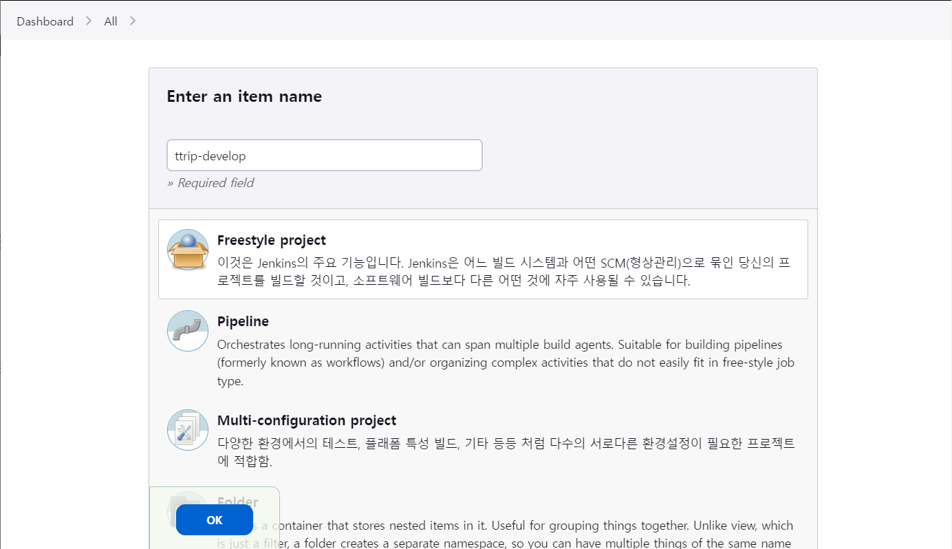This screenshot has height=549, width=952.
Task: Click the Multi-configuration project tools icon
Action: [188, 430]
